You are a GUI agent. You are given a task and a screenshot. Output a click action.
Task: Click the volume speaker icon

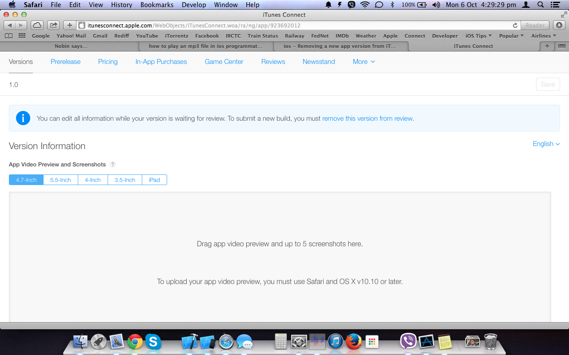click(436, 5)
